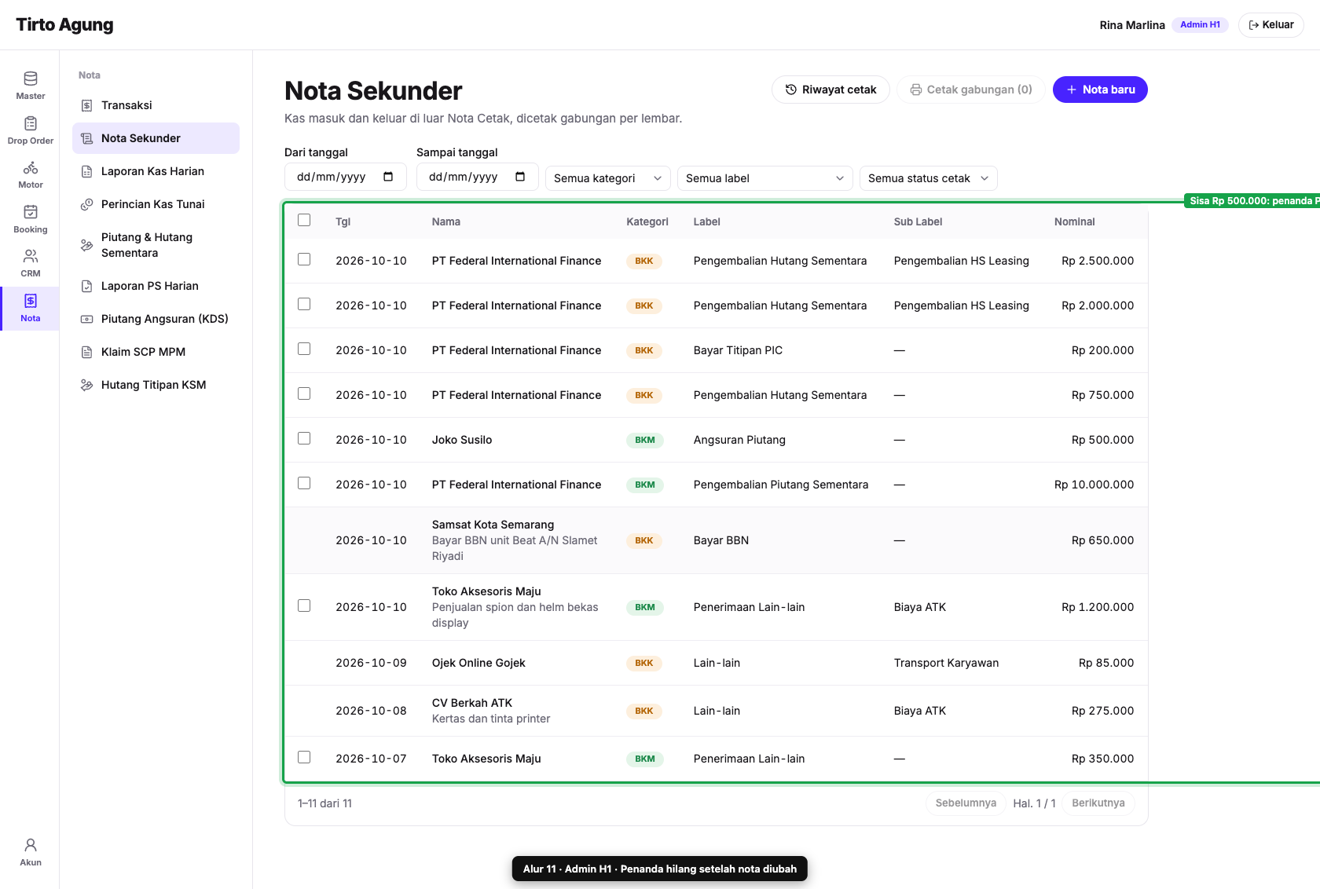Click the Sebelumnya pagination button
Viewport: 1320px width, 889px height.
[966, 803]
